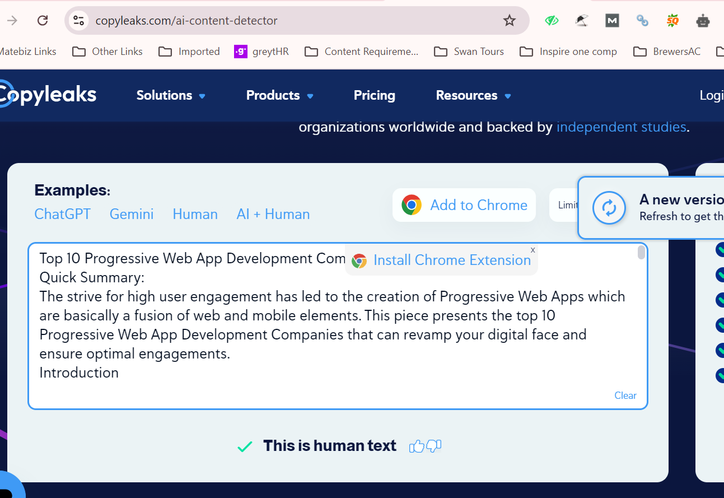Open the umbrella extension icon

tap(582, 21)
